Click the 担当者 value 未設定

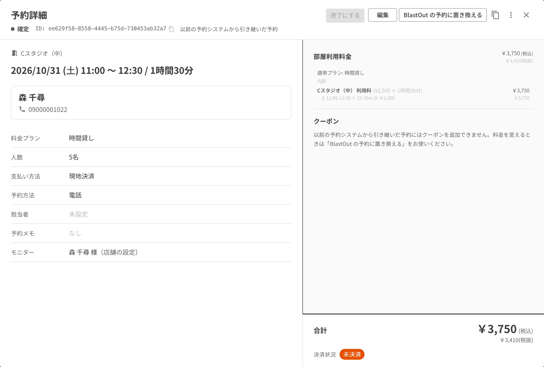[x=79, y=214]
